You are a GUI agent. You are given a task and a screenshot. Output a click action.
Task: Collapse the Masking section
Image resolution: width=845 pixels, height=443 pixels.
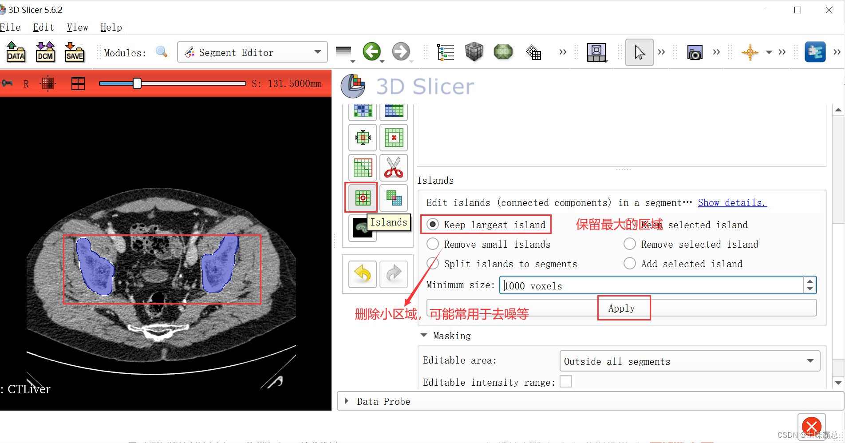[x=424, y=336]
